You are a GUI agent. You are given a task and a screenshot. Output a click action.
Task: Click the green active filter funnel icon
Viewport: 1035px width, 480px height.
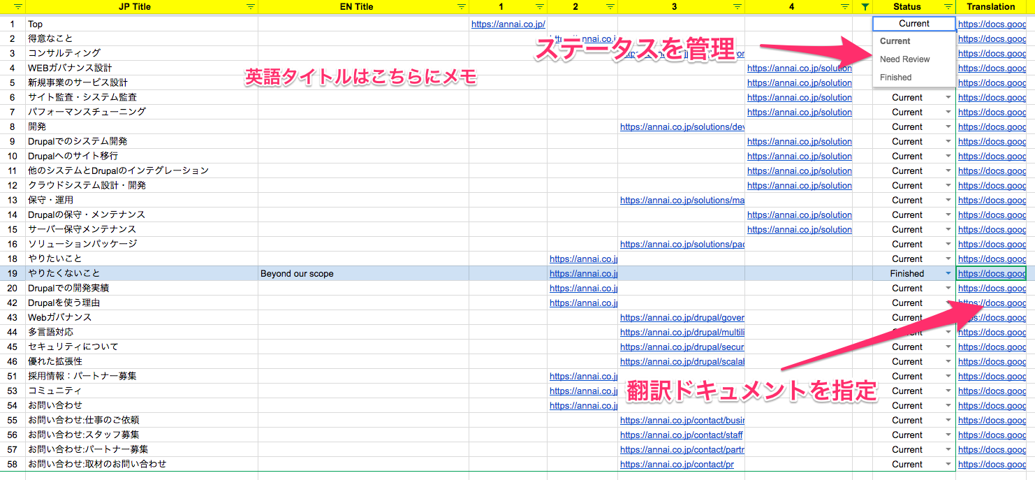[x=866, y=7]
